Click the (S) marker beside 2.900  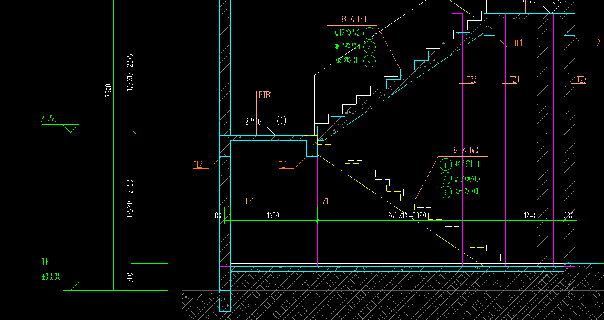pos(281,121)
